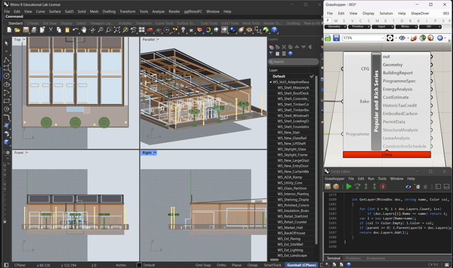
Task: Click the red stop icon in Script Editor
Action: pos(383,187)
